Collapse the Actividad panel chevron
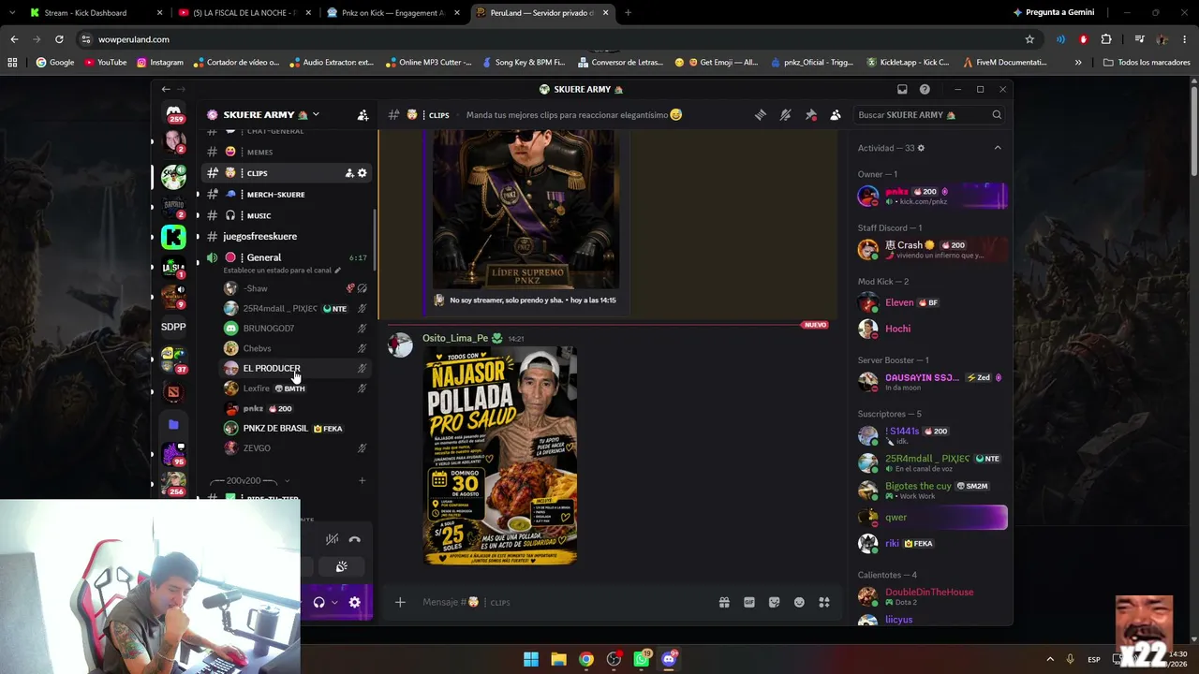The image size is (1199, 674). (x=998, y=148)
